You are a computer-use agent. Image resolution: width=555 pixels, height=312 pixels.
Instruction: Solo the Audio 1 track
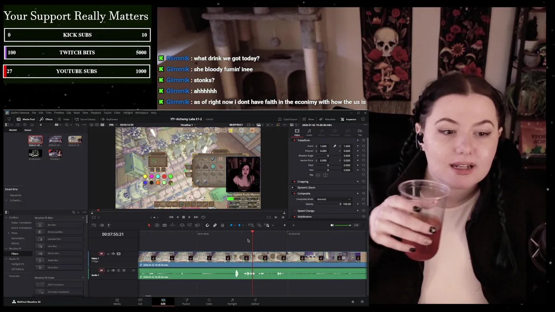point(119,270)
